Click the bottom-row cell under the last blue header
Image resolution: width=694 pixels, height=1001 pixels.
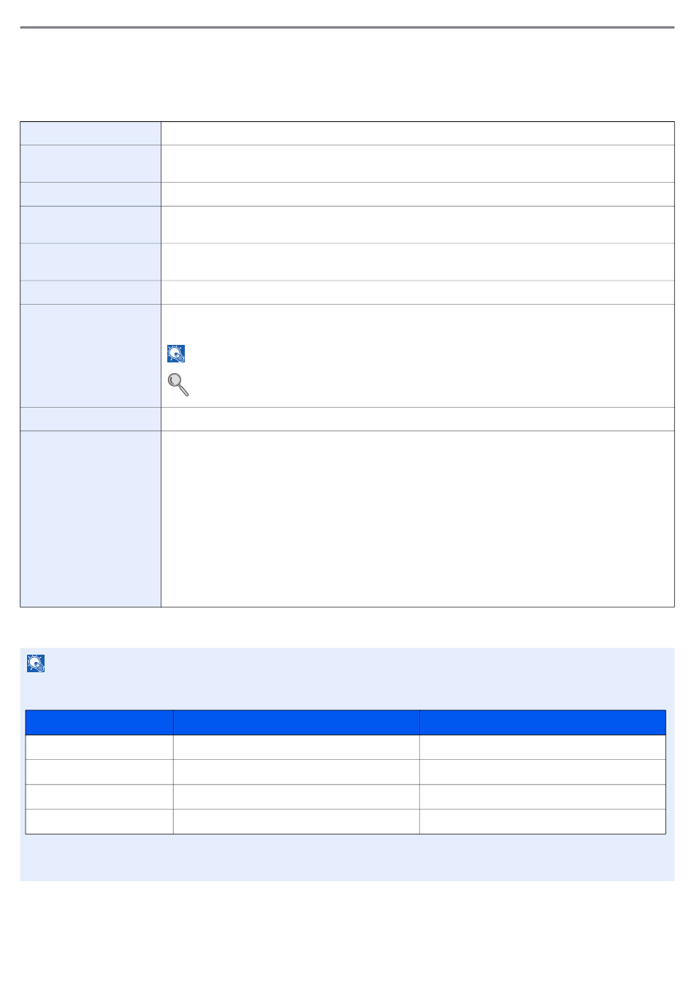point(543,821)
